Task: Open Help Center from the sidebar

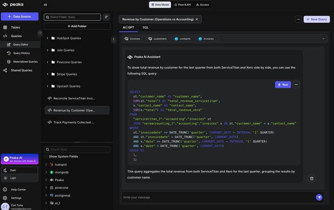Action: 18,190
